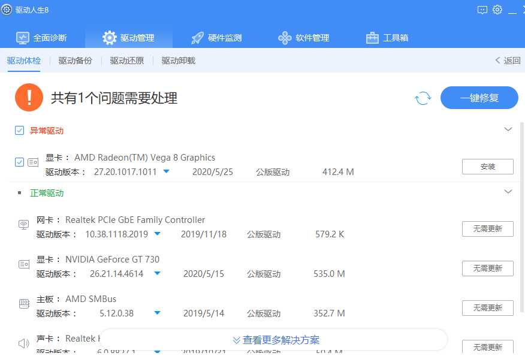Click the 软件管理 flower icon
Viewport: 525px width, 356px height.
pyautogui.click(x=285, y=38)
